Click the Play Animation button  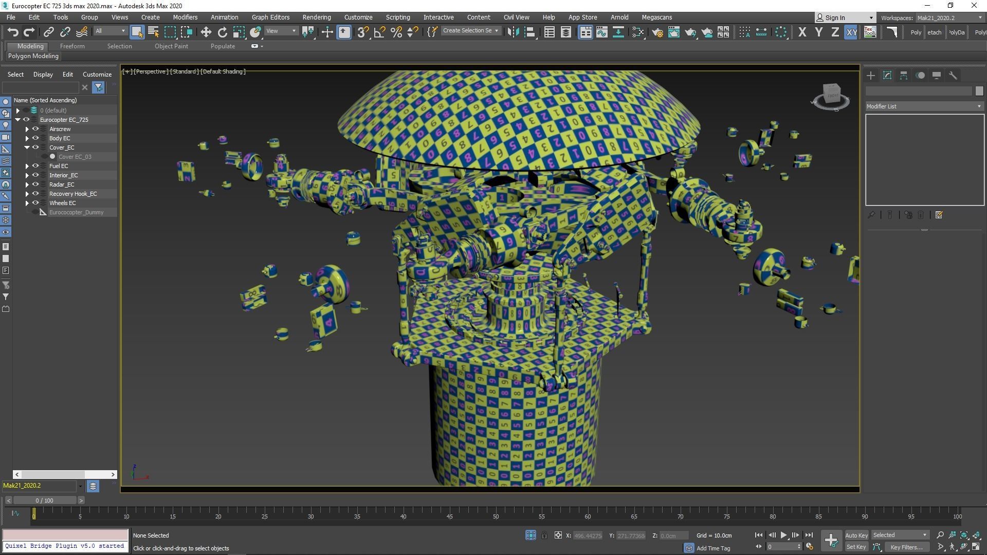pyautogui.click(x=783, y=535)
